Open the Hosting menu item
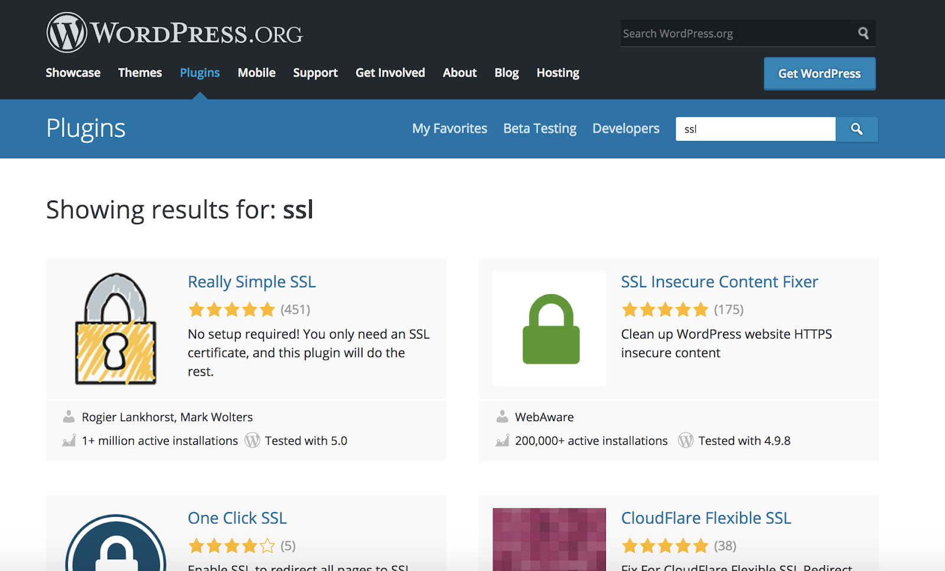 (x=558, y=73)
